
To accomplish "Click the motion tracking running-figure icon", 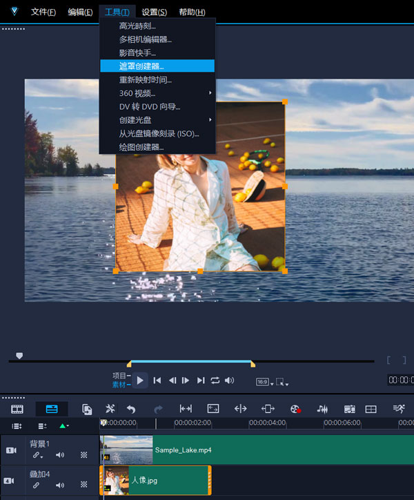I will tap(399, 409).
